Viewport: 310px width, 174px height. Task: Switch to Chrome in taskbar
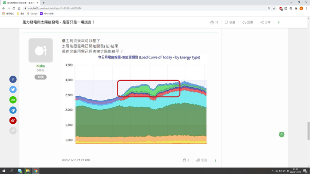[x=36, y=171]
